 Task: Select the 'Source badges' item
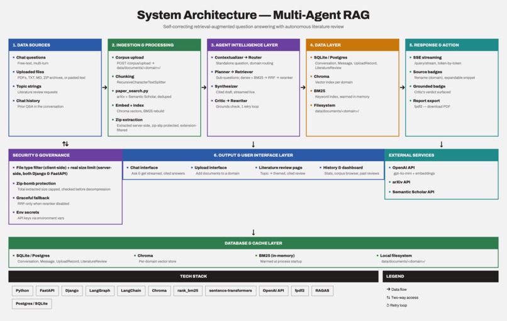point(428,72)
